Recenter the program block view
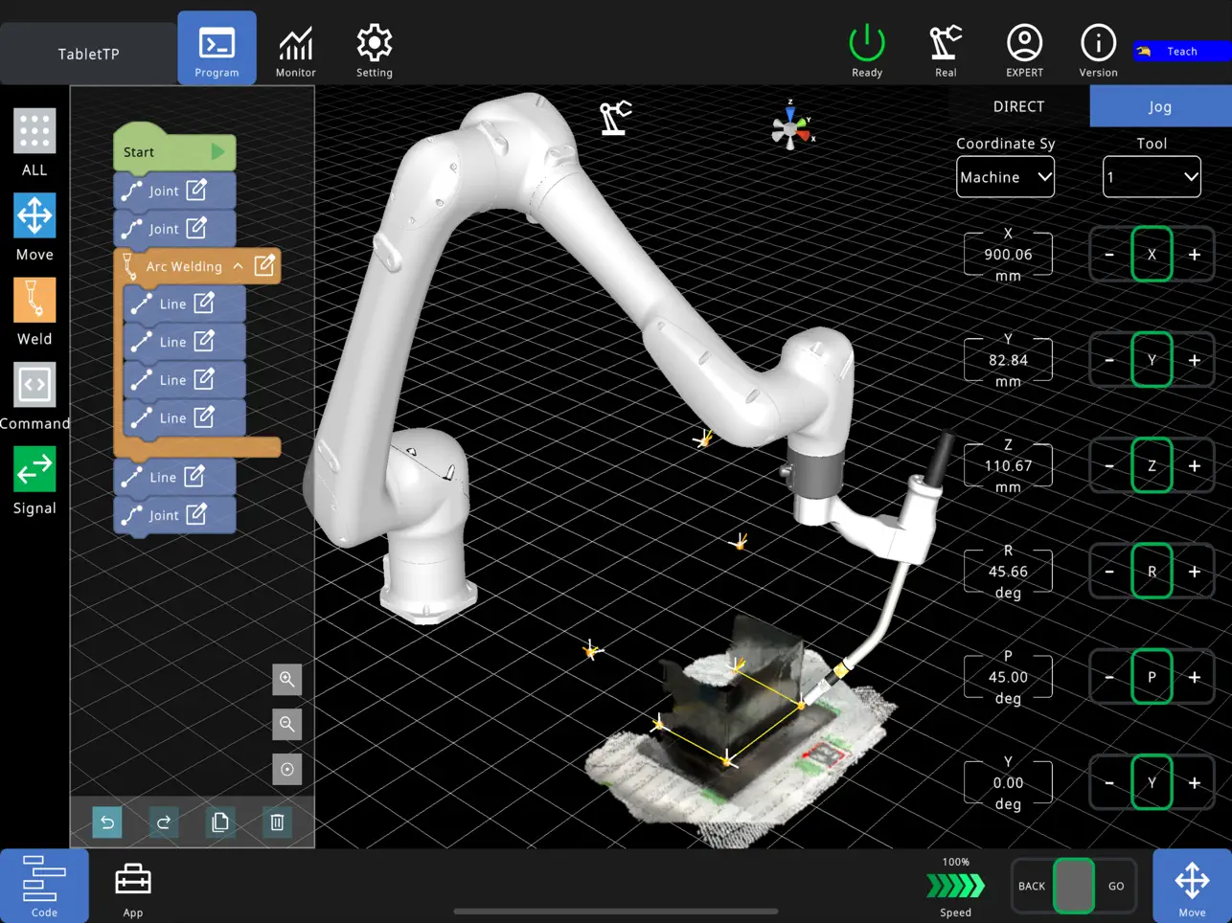 click(x=286, y=769)
